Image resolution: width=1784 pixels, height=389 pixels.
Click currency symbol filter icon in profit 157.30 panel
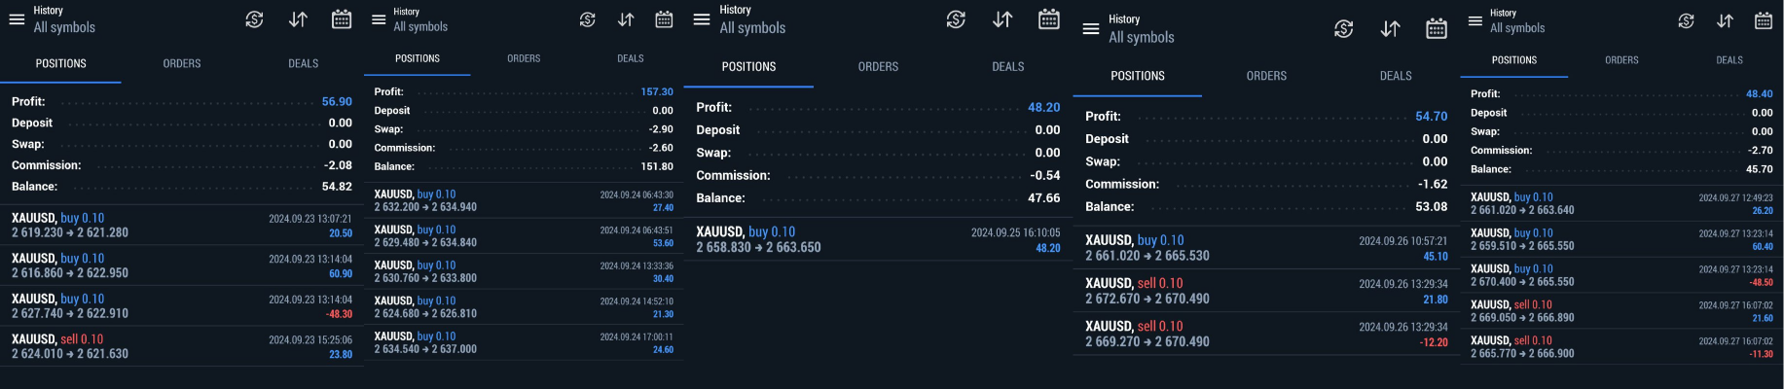pyautogui.click(x=587, y=19)
